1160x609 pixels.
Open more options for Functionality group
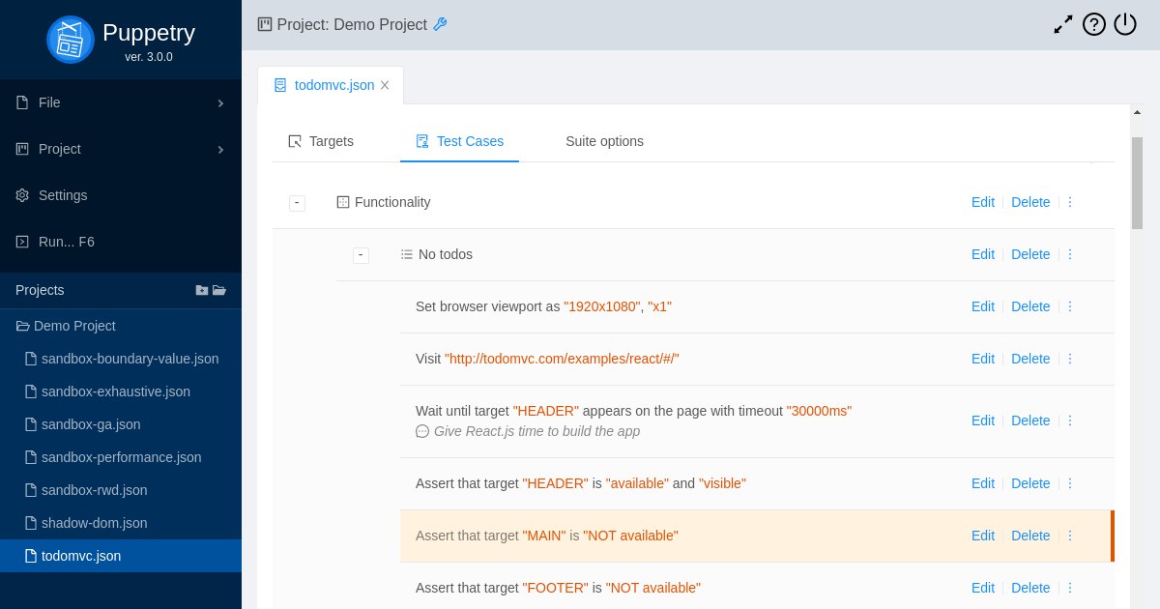point(1070,202)
